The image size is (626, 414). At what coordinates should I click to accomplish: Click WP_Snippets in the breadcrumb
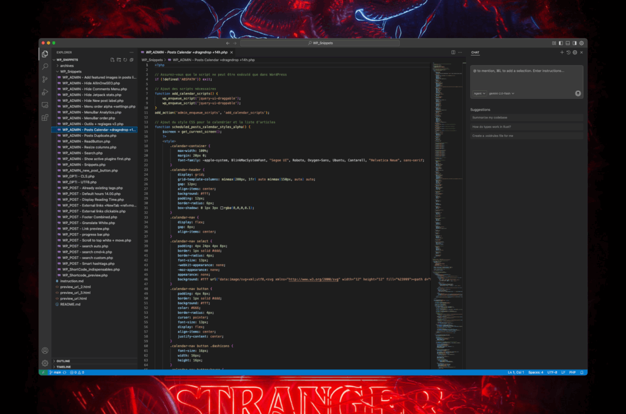[152, 60]
